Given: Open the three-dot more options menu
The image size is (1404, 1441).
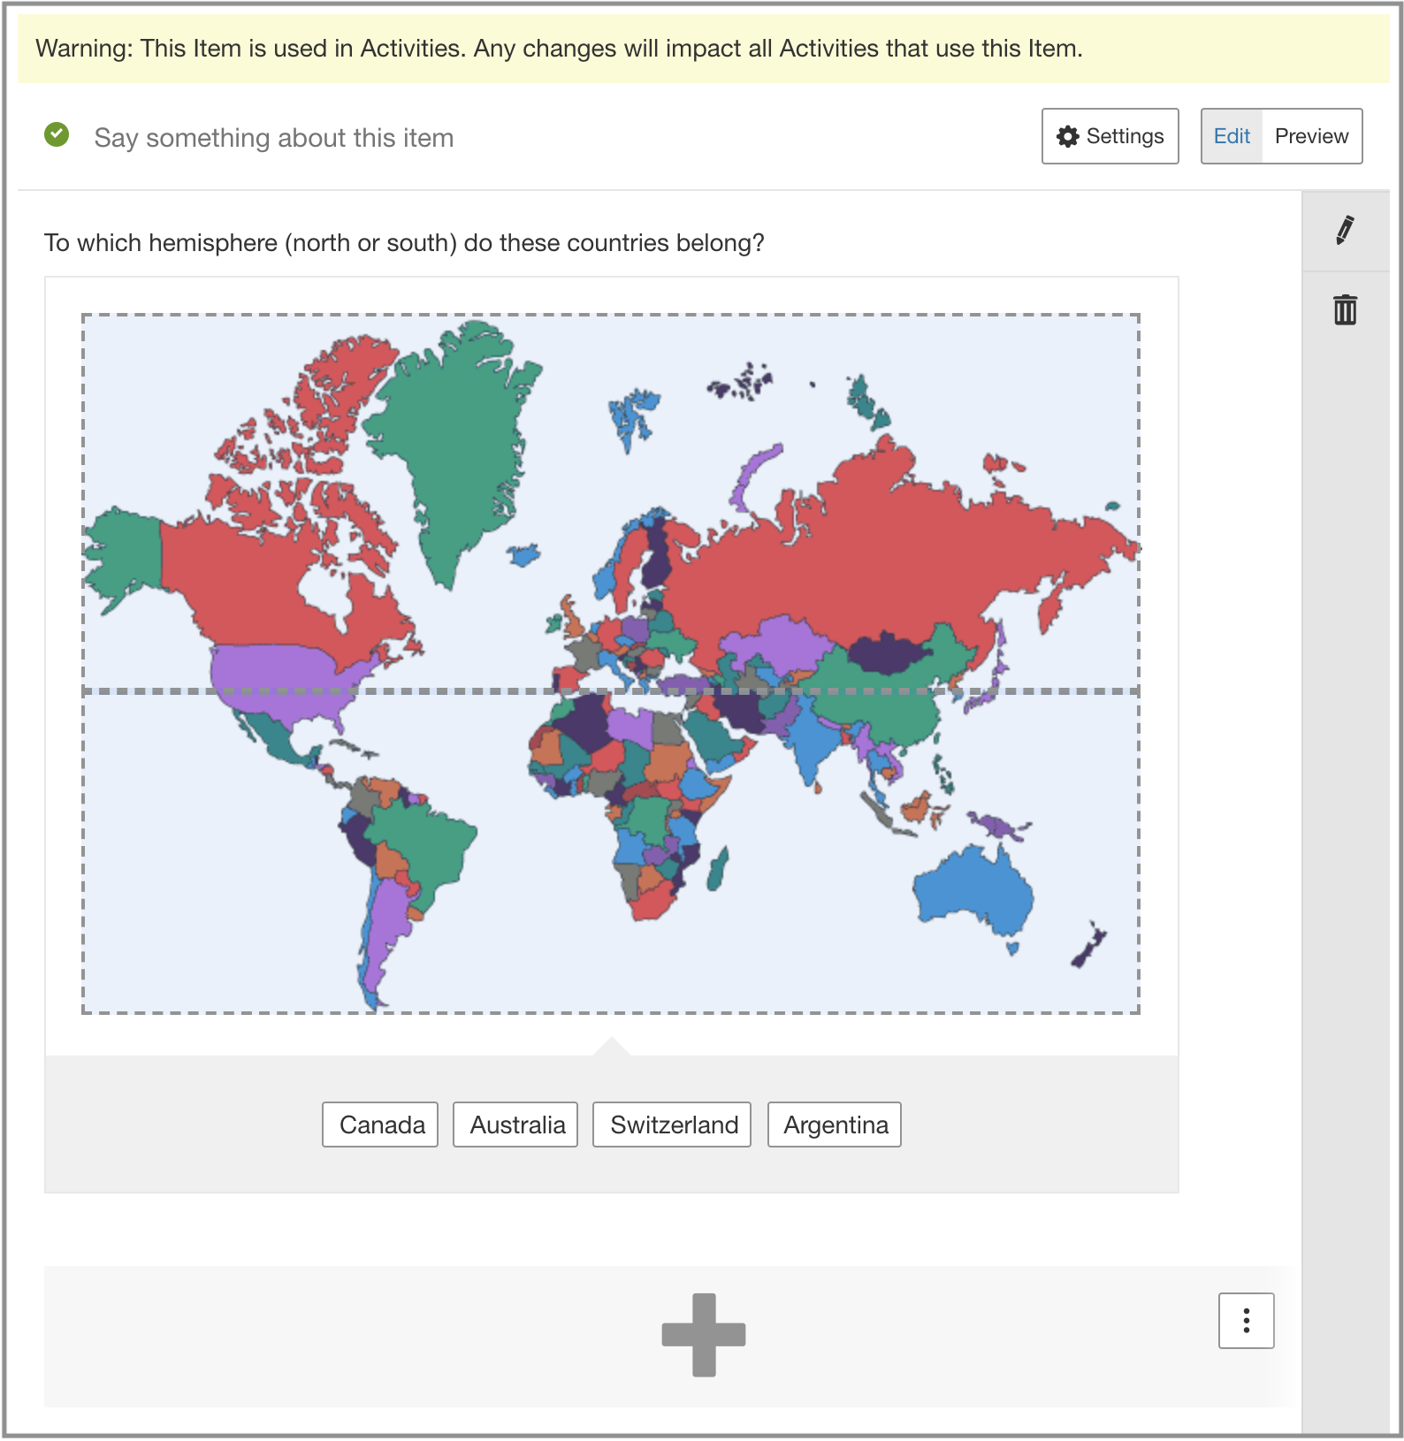Looking at the screenshot, I should tap(1246, 1320).
